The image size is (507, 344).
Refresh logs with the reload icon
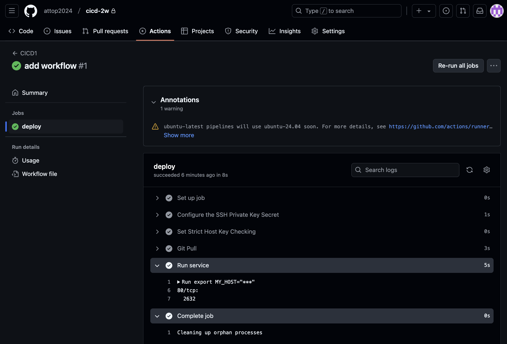coord(469,170)
